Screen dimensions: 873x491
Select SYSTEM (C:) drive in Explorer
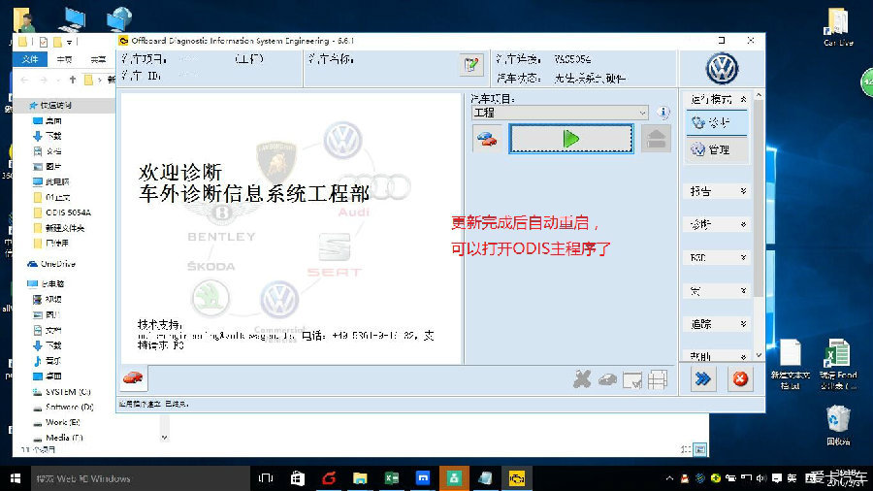tap(61, 392)
